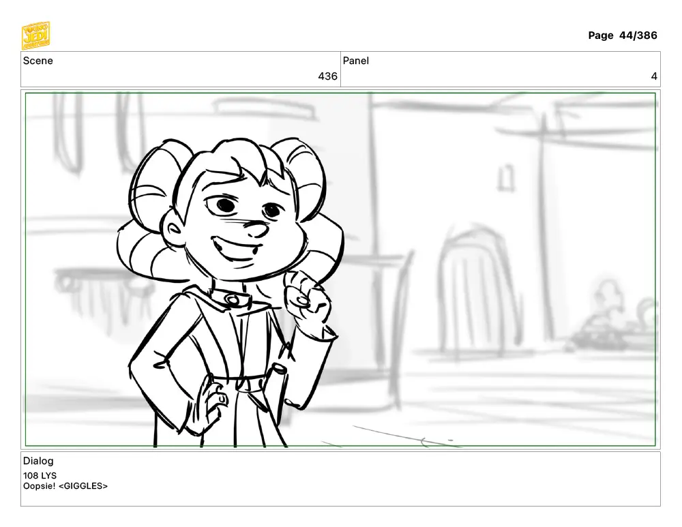Select the panel number '4'

coord(654,76)
